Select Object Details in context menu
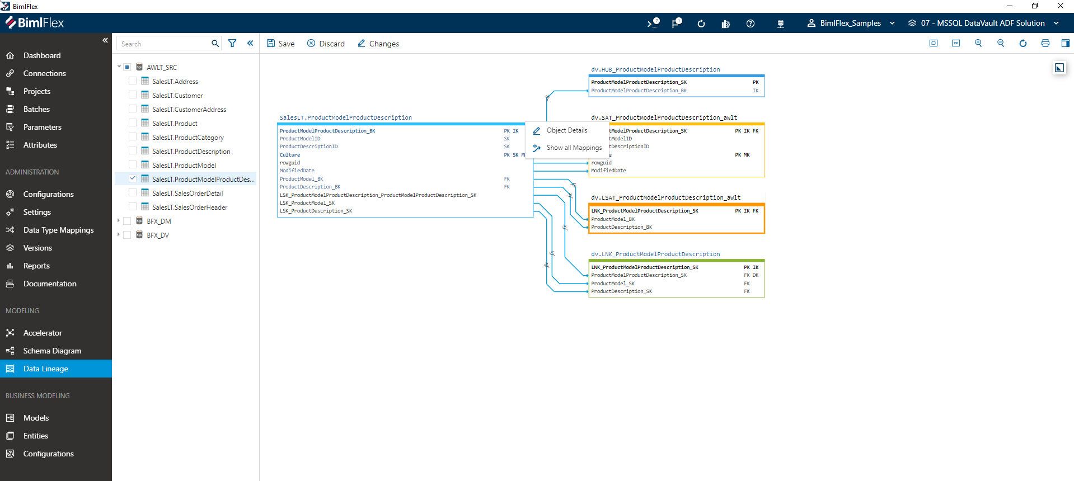The image size is (1074, 481). point(566,130)
